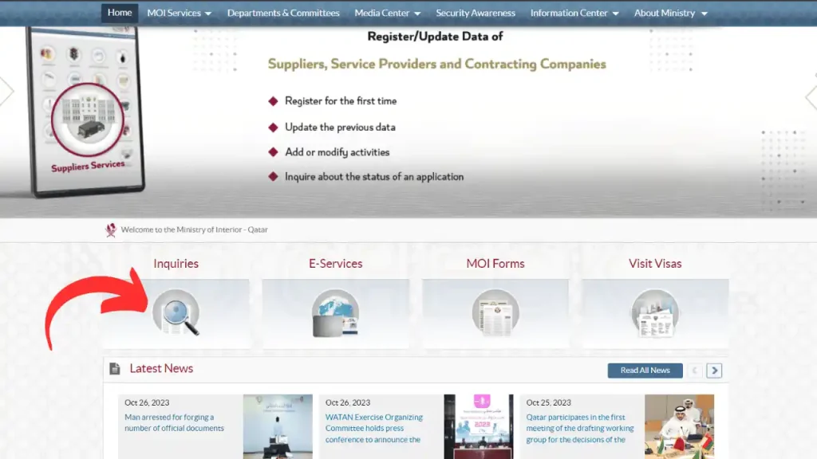Click 'Suppliers, Service Providers and Contracting Companies' heading
Viewport: 817px width, 459px height.
[x=436, y=64]
